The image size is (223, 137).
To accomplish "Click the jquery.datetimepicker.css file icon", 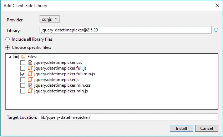I will (30, 62).
